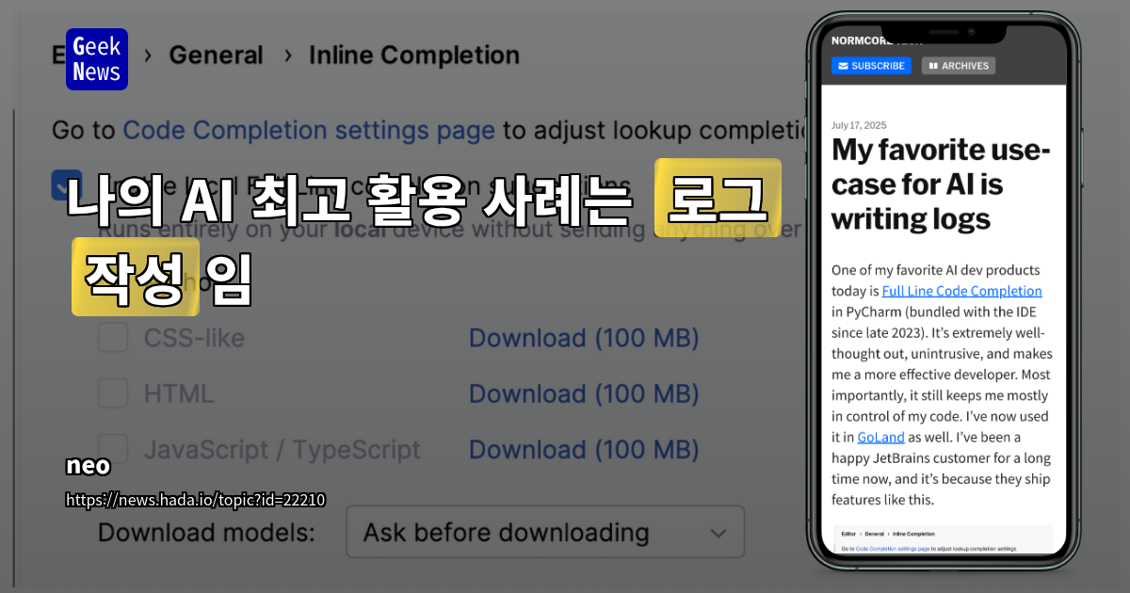Follow the Full Line Code Completion link
1130x593 pixels.
961,291
